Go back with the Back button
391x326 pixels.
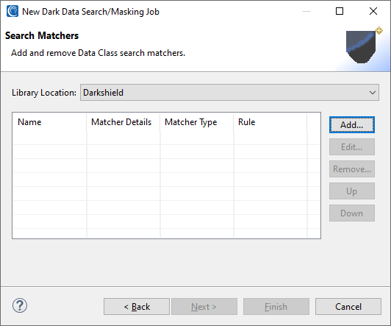pyautogui.click(x=137, y=307)
